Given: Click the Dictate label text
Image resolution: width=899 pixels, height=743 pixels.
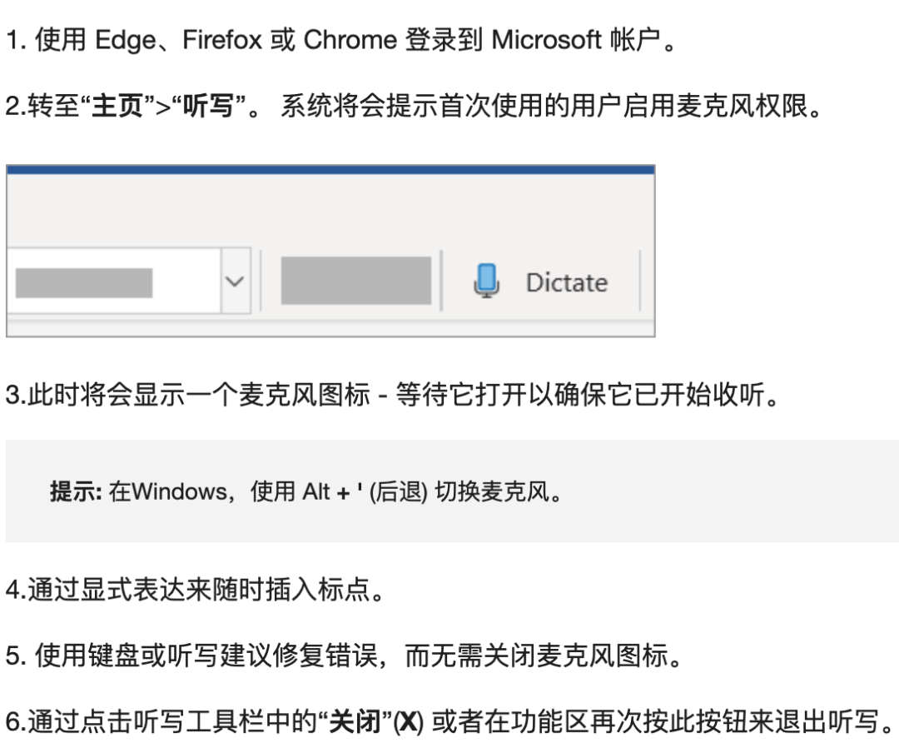Looking at the screenshot, I should (x=567, y=282).
